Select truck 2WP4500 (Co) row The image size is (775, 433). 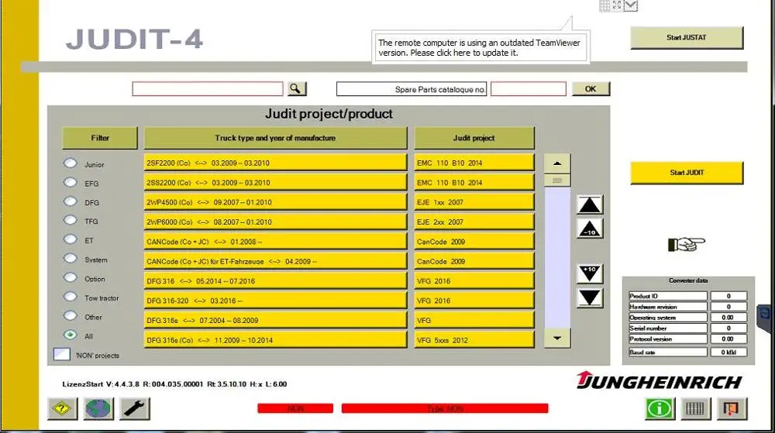click(275, 202)
